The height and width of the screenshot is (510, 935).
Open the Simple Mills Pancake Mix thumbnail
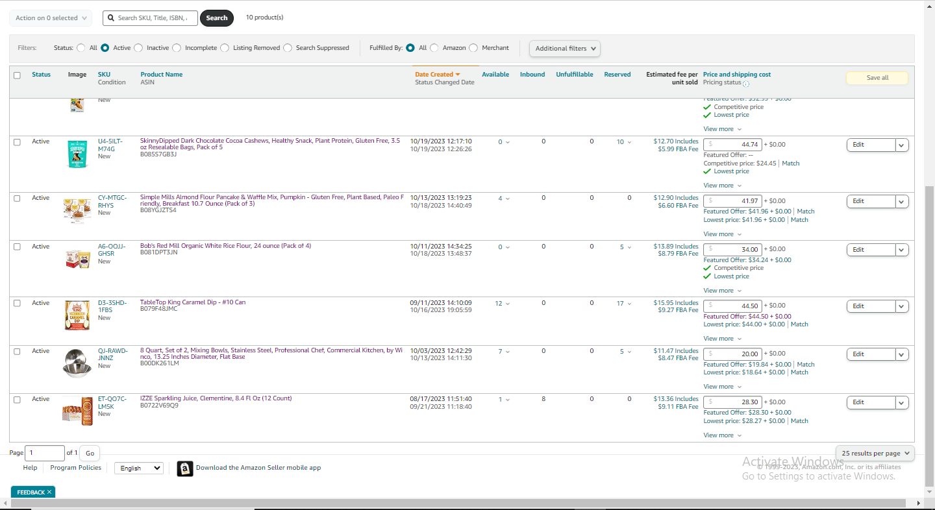[77, 211]
